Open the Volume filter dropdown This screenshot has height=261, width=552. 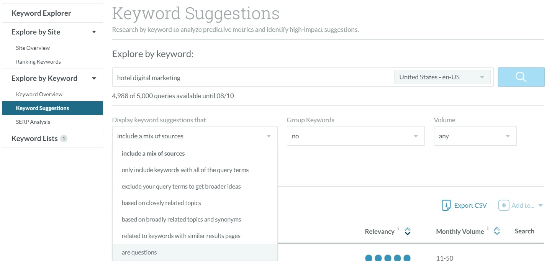[475, 136]
